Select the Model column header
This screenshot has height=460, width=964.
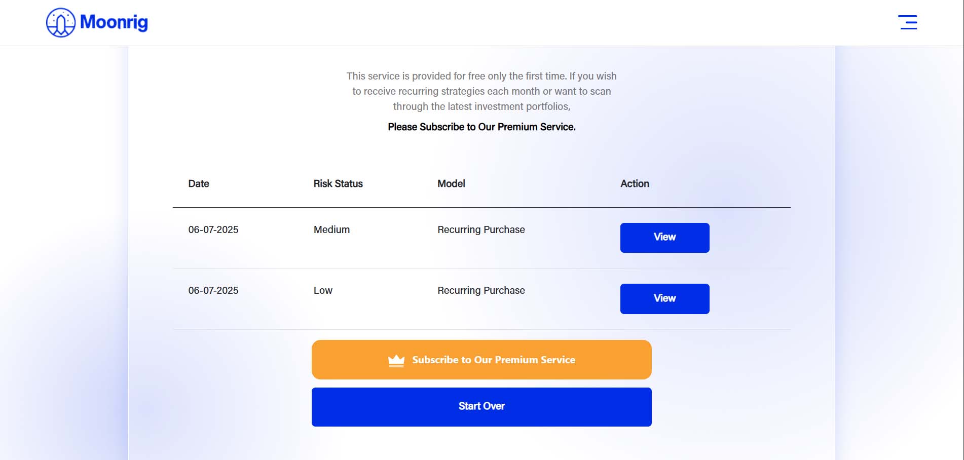451,183
